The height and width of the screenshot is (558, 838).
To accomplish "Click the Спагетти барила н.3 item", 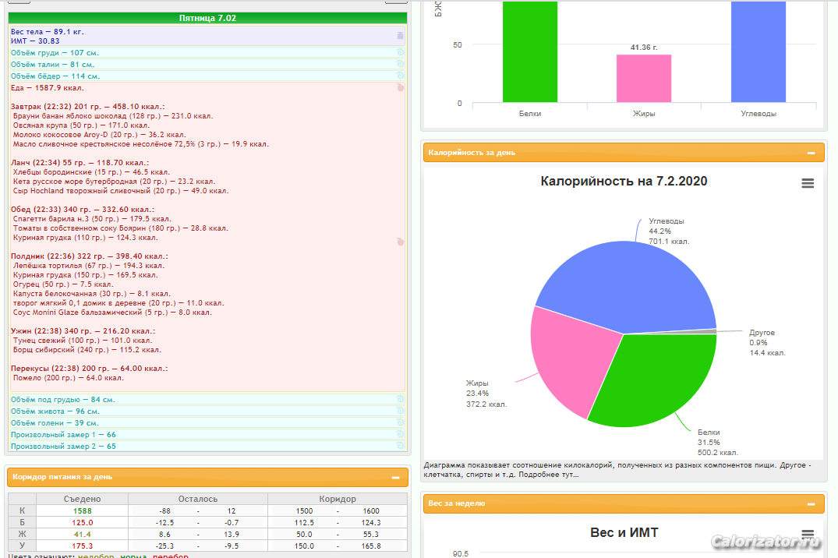I will point(92,219).
